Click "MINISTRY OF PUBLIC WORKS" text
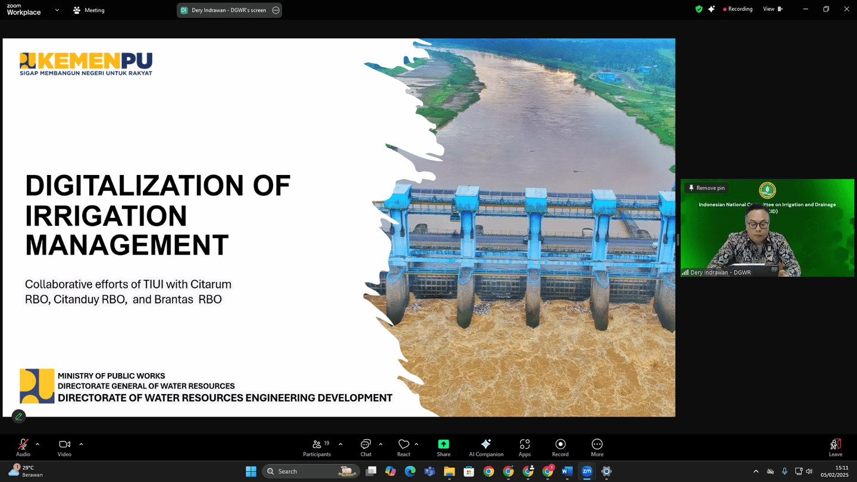857x482 pixels. click(x=111, y=376)
